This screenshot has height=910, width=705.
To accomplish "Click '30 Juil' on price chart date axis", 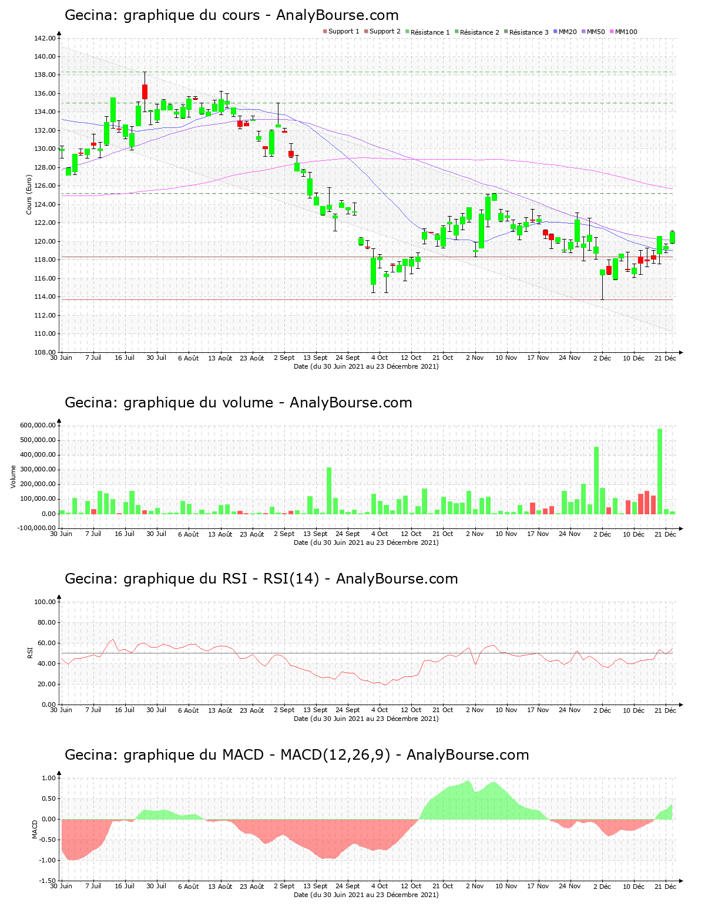I will click(x=156, y=358).
